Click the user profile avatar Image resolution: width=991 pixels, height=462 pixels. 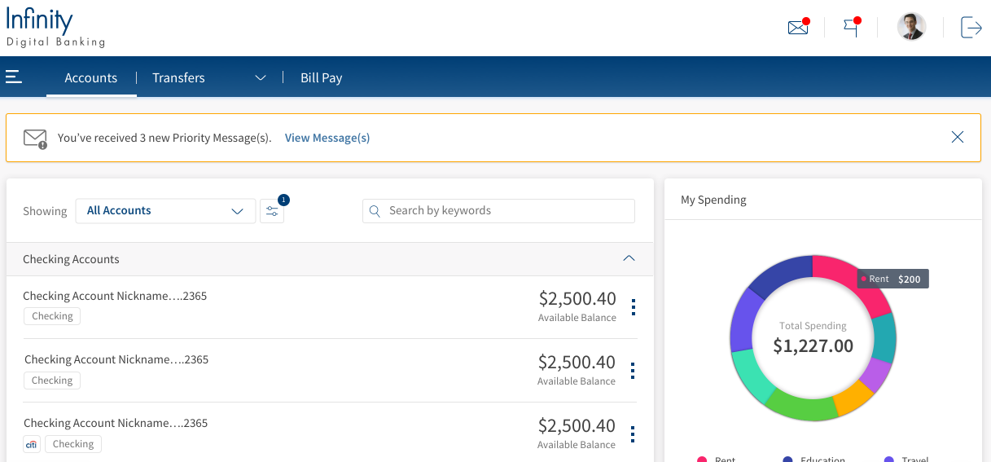click(911, 27)
